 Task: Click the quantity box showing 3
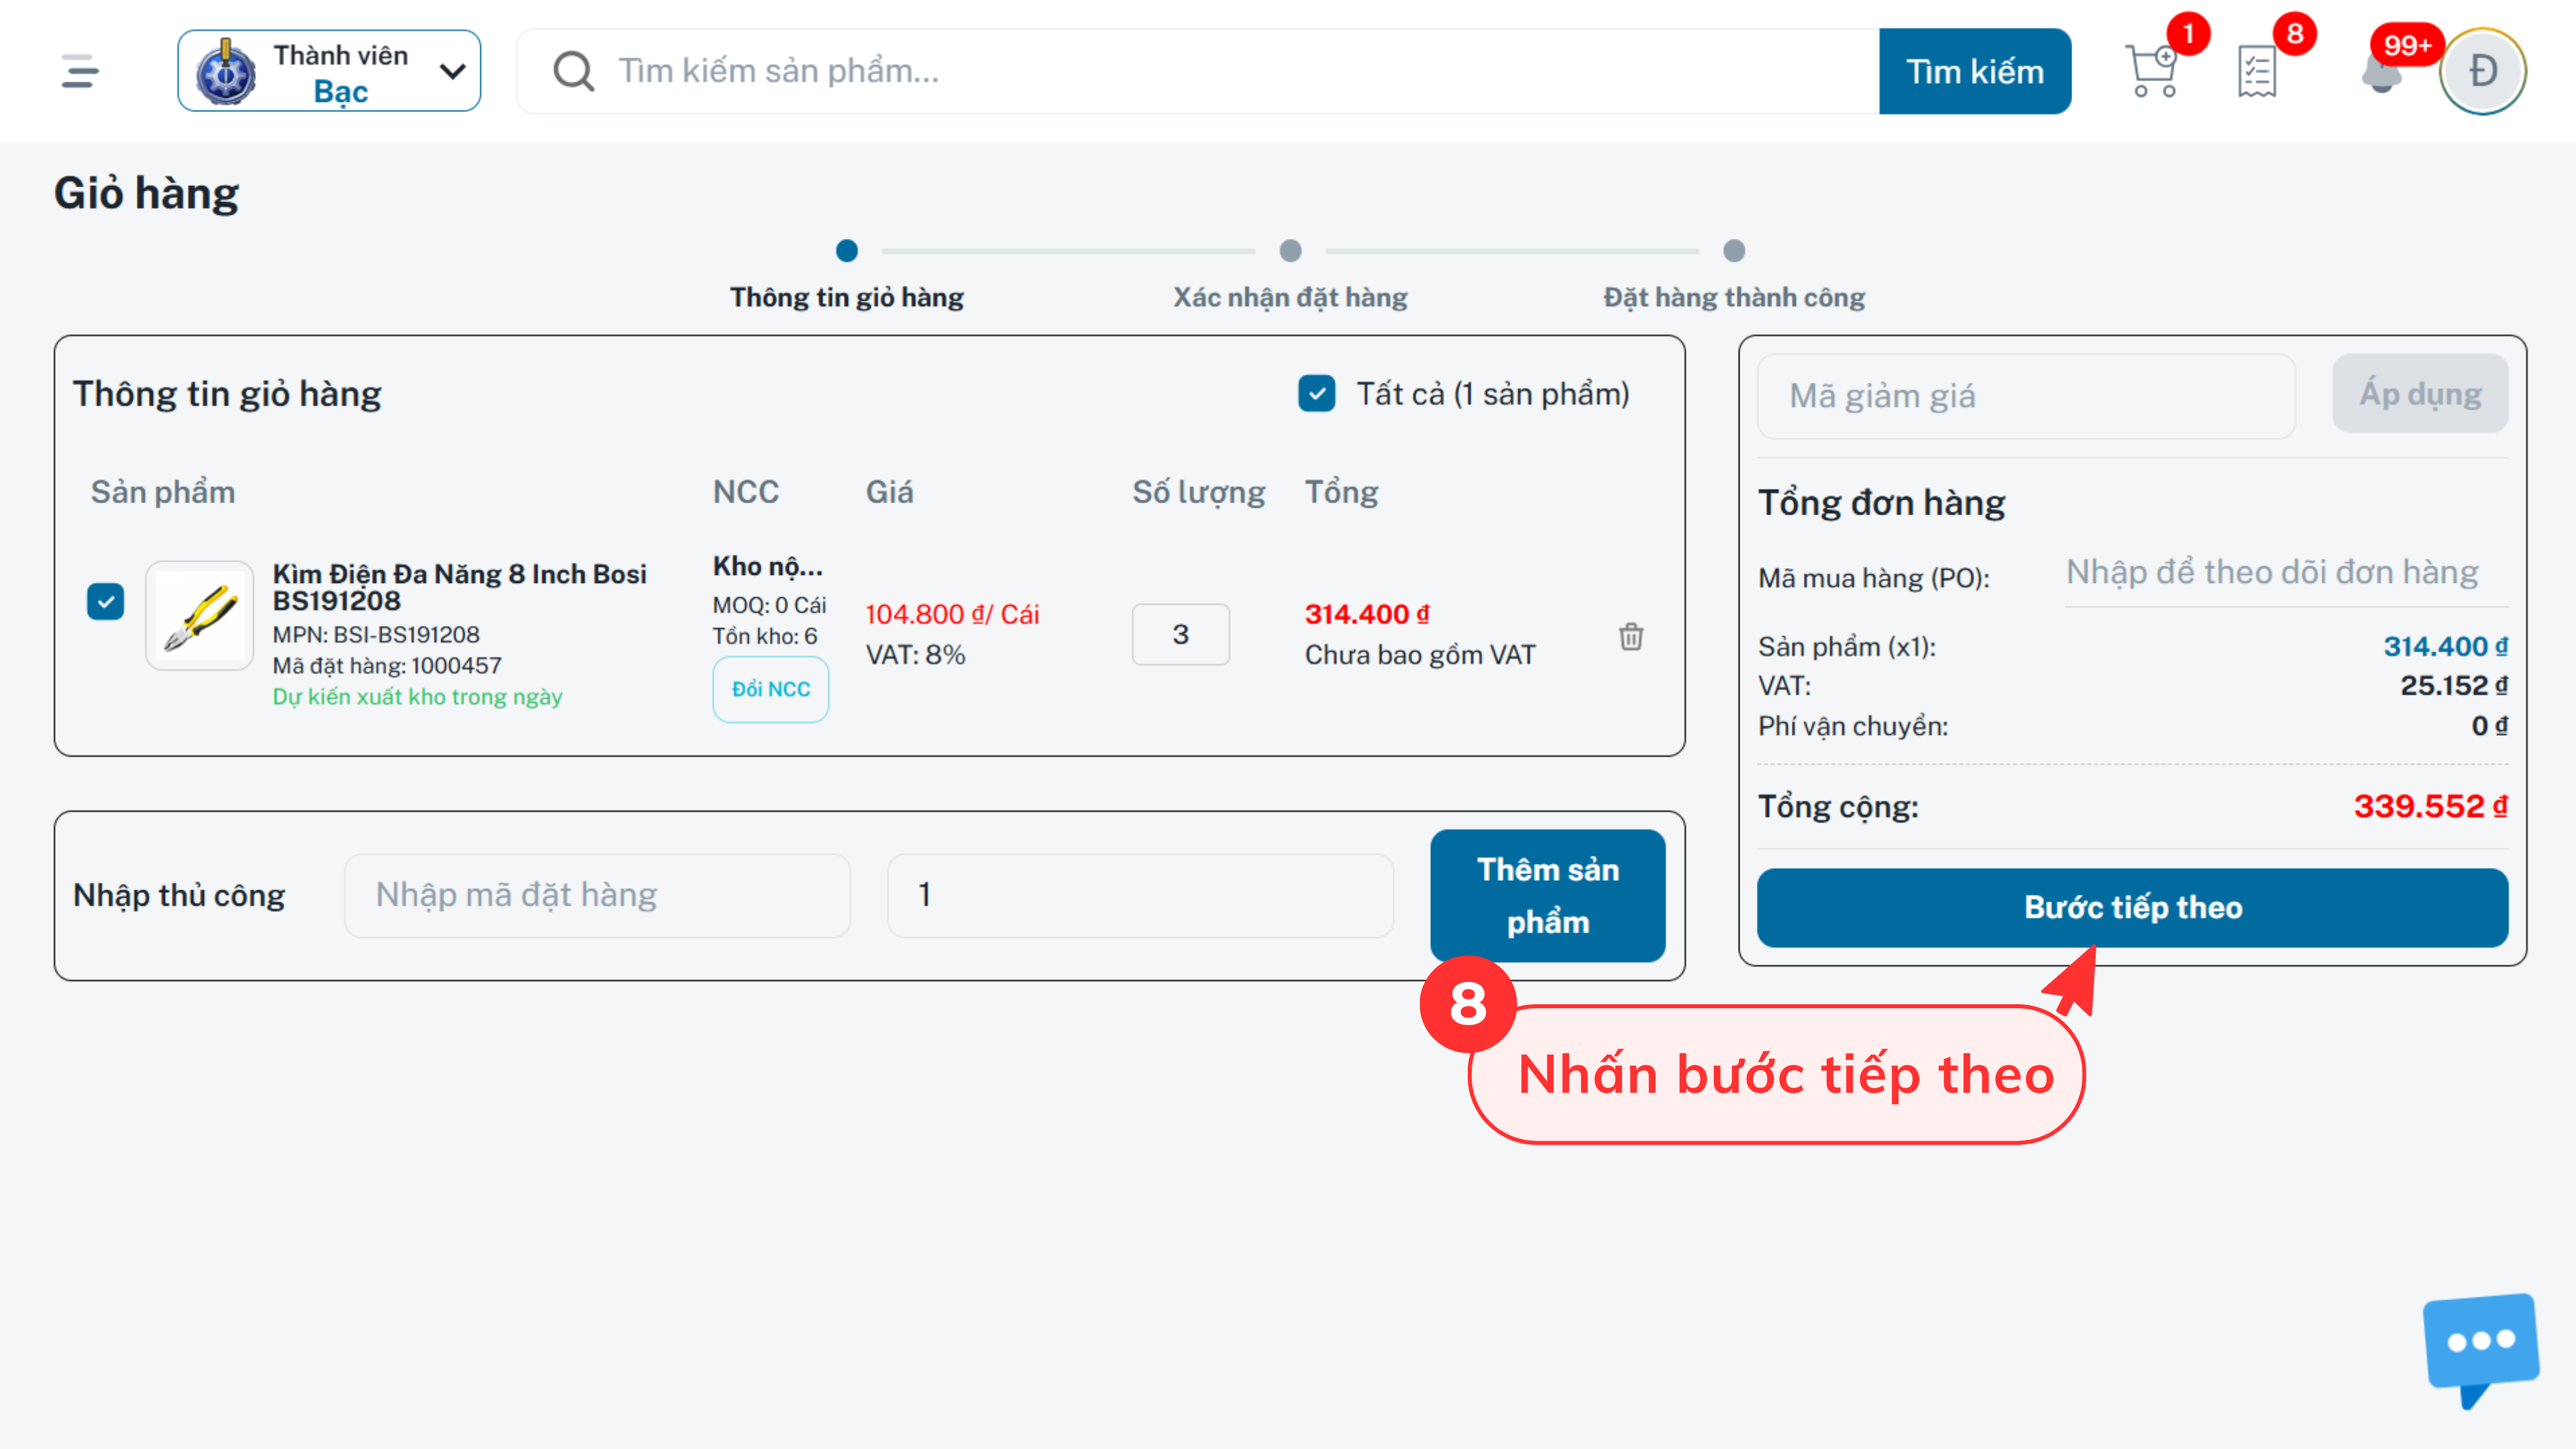pos(1180,634)
